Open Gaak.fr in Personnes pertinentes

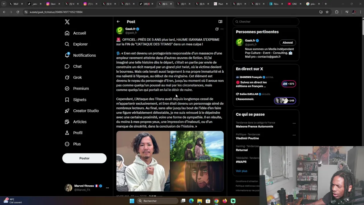click(250, 40)
